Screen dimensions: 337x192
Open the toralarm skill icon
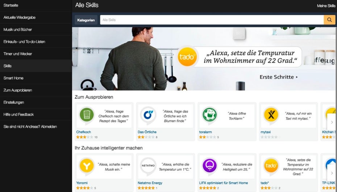(x=209, y=115)
